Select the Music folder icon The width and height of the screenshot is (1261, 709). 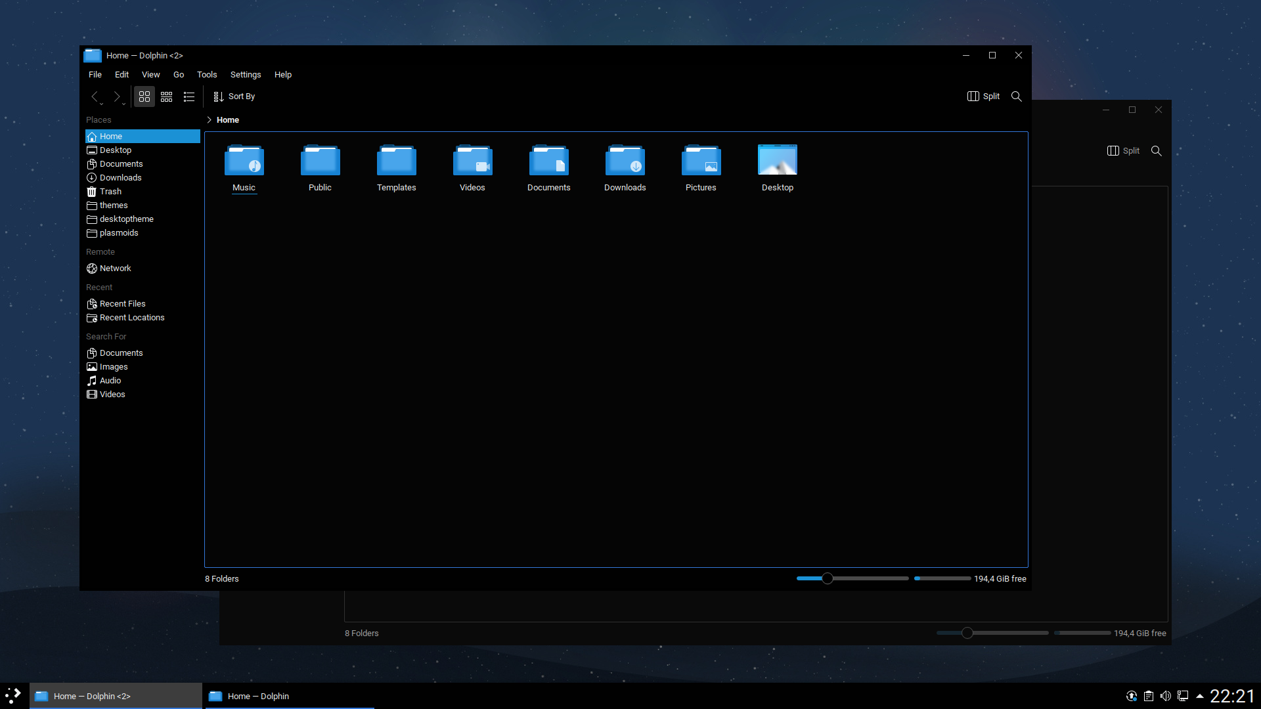pyautogui.click(x=244, y=160)
